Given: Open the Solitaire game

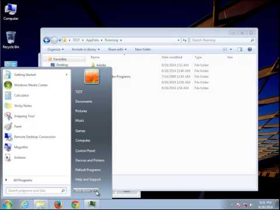Looking at the screenshot, I should [36, 157].
